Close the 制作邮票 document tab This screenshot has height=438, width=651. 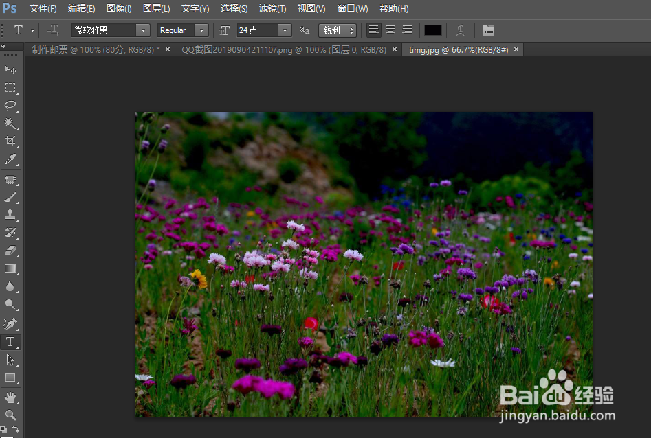[168, 49]
